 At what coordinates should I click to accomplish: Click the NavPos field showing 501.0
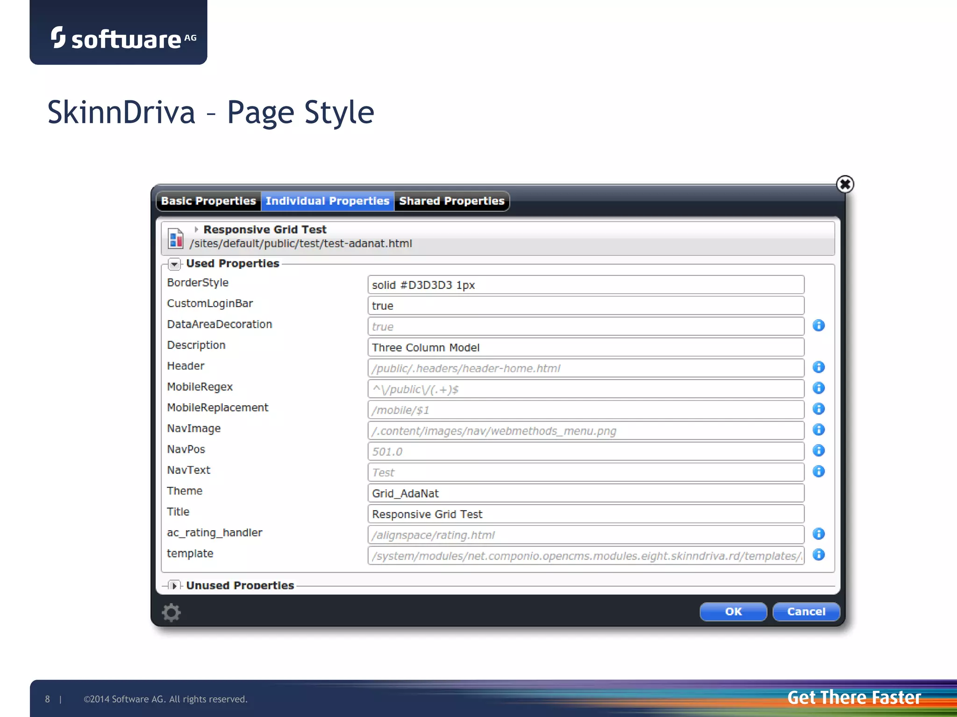[586, 451]
